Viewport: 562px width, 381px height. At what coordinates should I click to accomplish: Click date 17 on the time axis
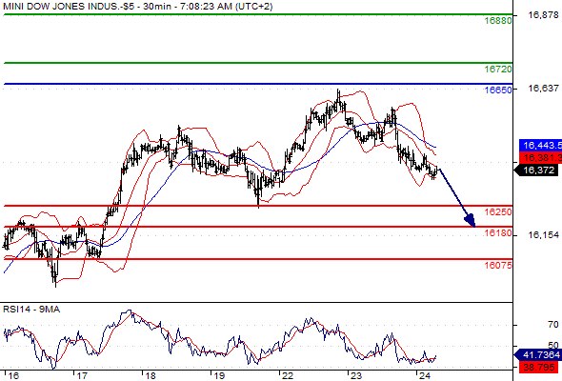(82, 376)
